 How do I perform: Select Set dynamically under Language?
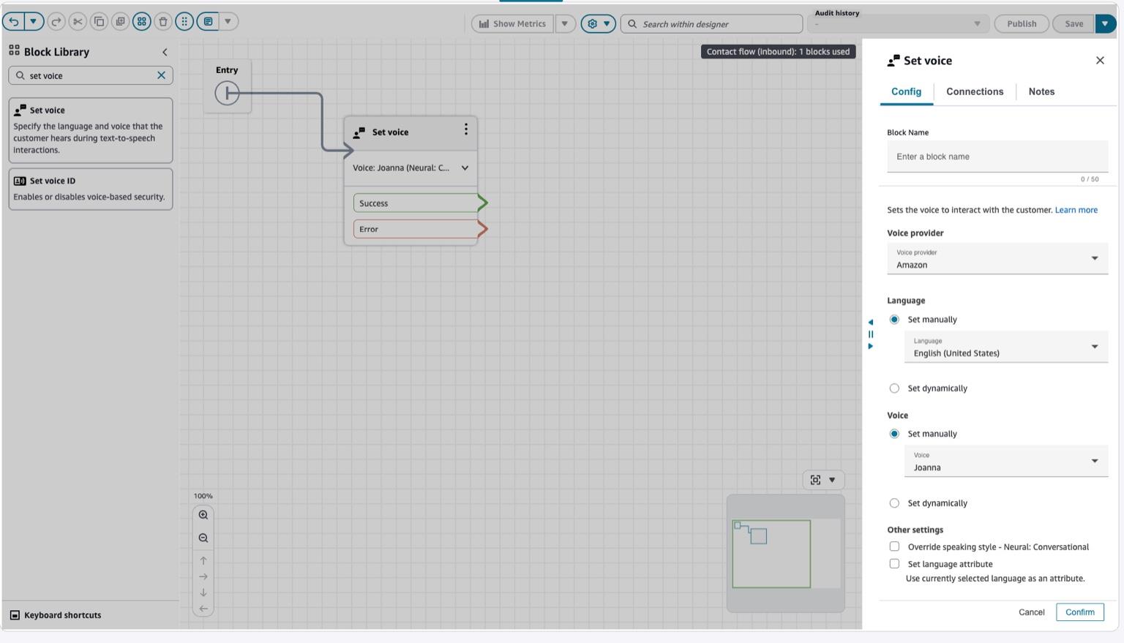pos(894,388)
